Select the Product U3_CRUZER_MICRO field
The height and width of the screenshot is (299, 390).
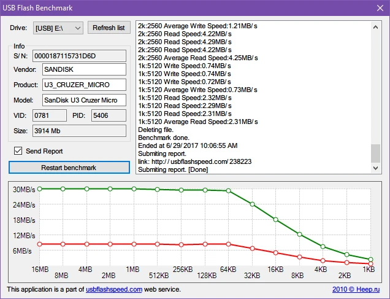(x=83, y=85)
